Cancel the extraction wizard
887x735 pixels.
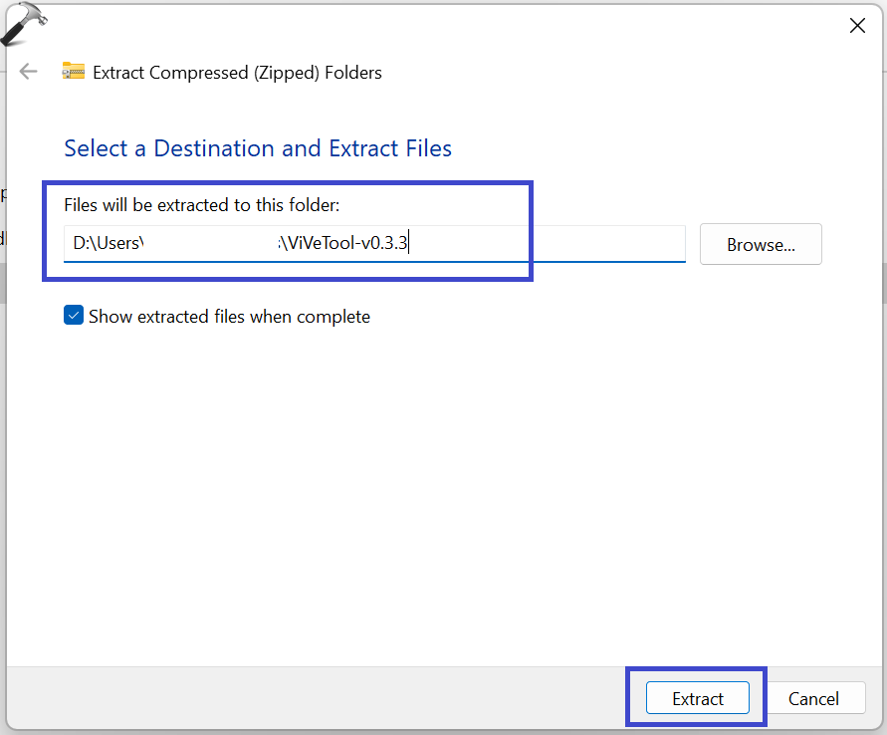[813, 698]
